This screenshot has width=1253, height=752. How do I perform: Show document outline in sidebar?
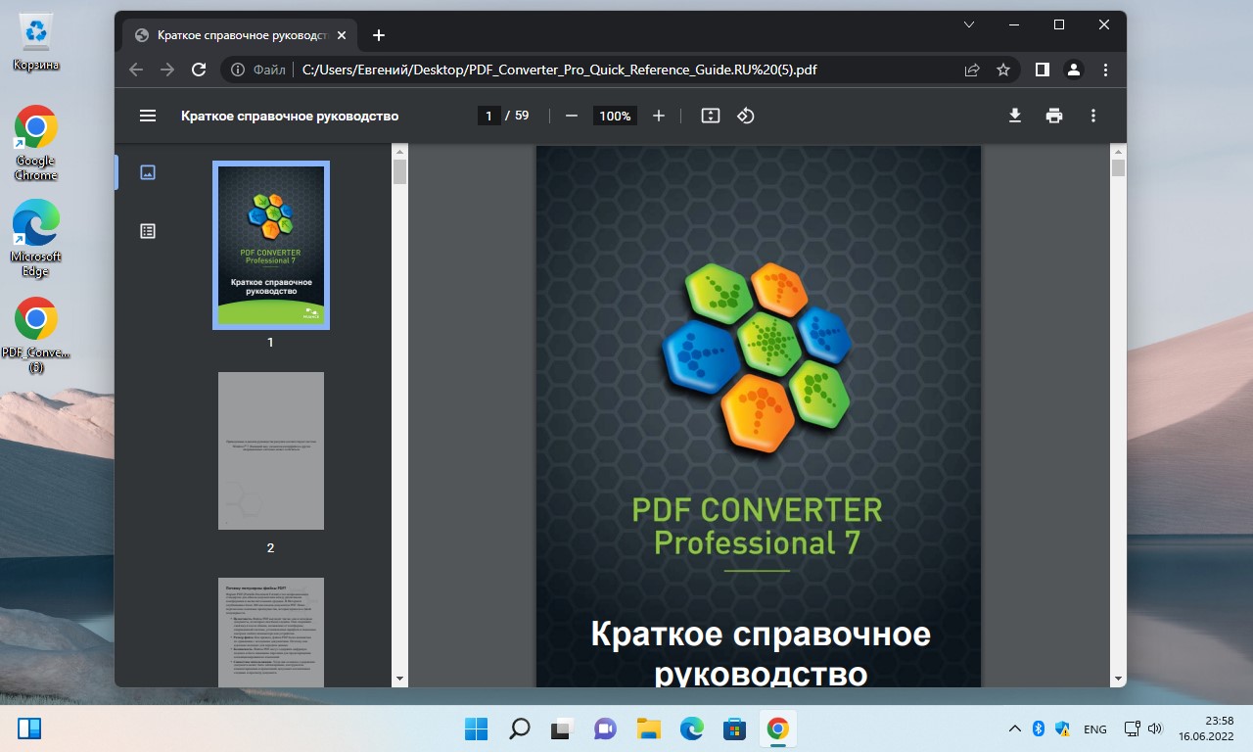148,231
